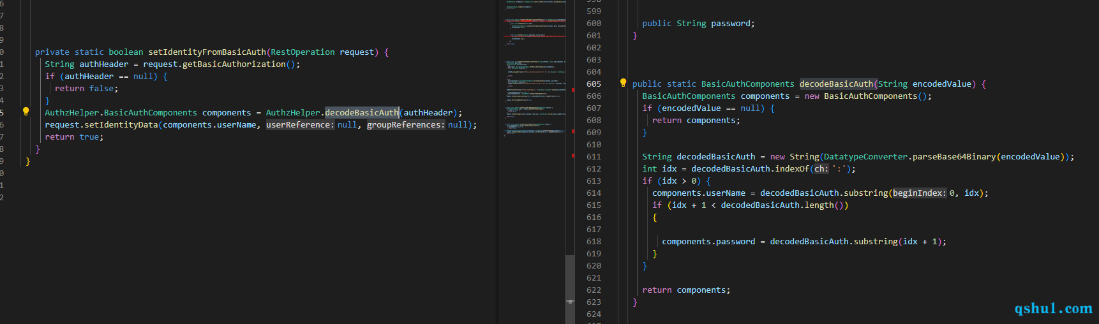Screen dimensions: 1099x324
Task: Click 'if (encodedValue == null)' on line 607
Action: (x=703, y=108)
